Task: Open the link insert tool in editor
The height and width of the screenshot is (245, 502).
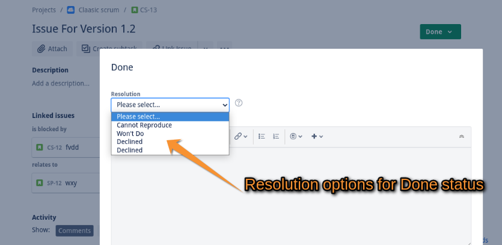Action: point(240,136)
